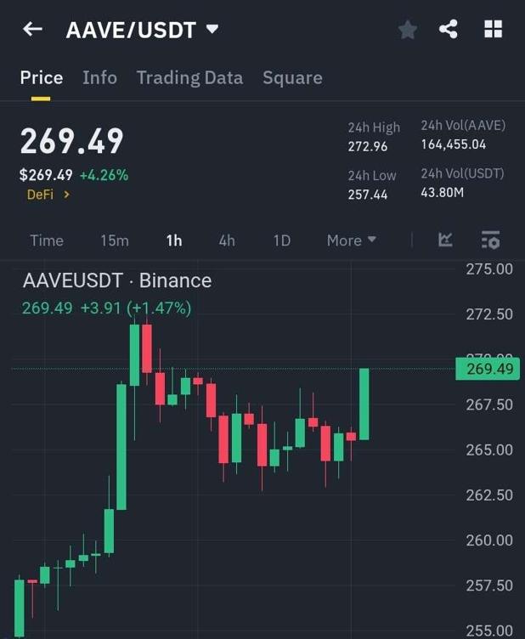The height and width of the screenshot is (639, 525).
Task: Open chart indicator settings icon
Action: pyautogui.click(x=490, y=240)
